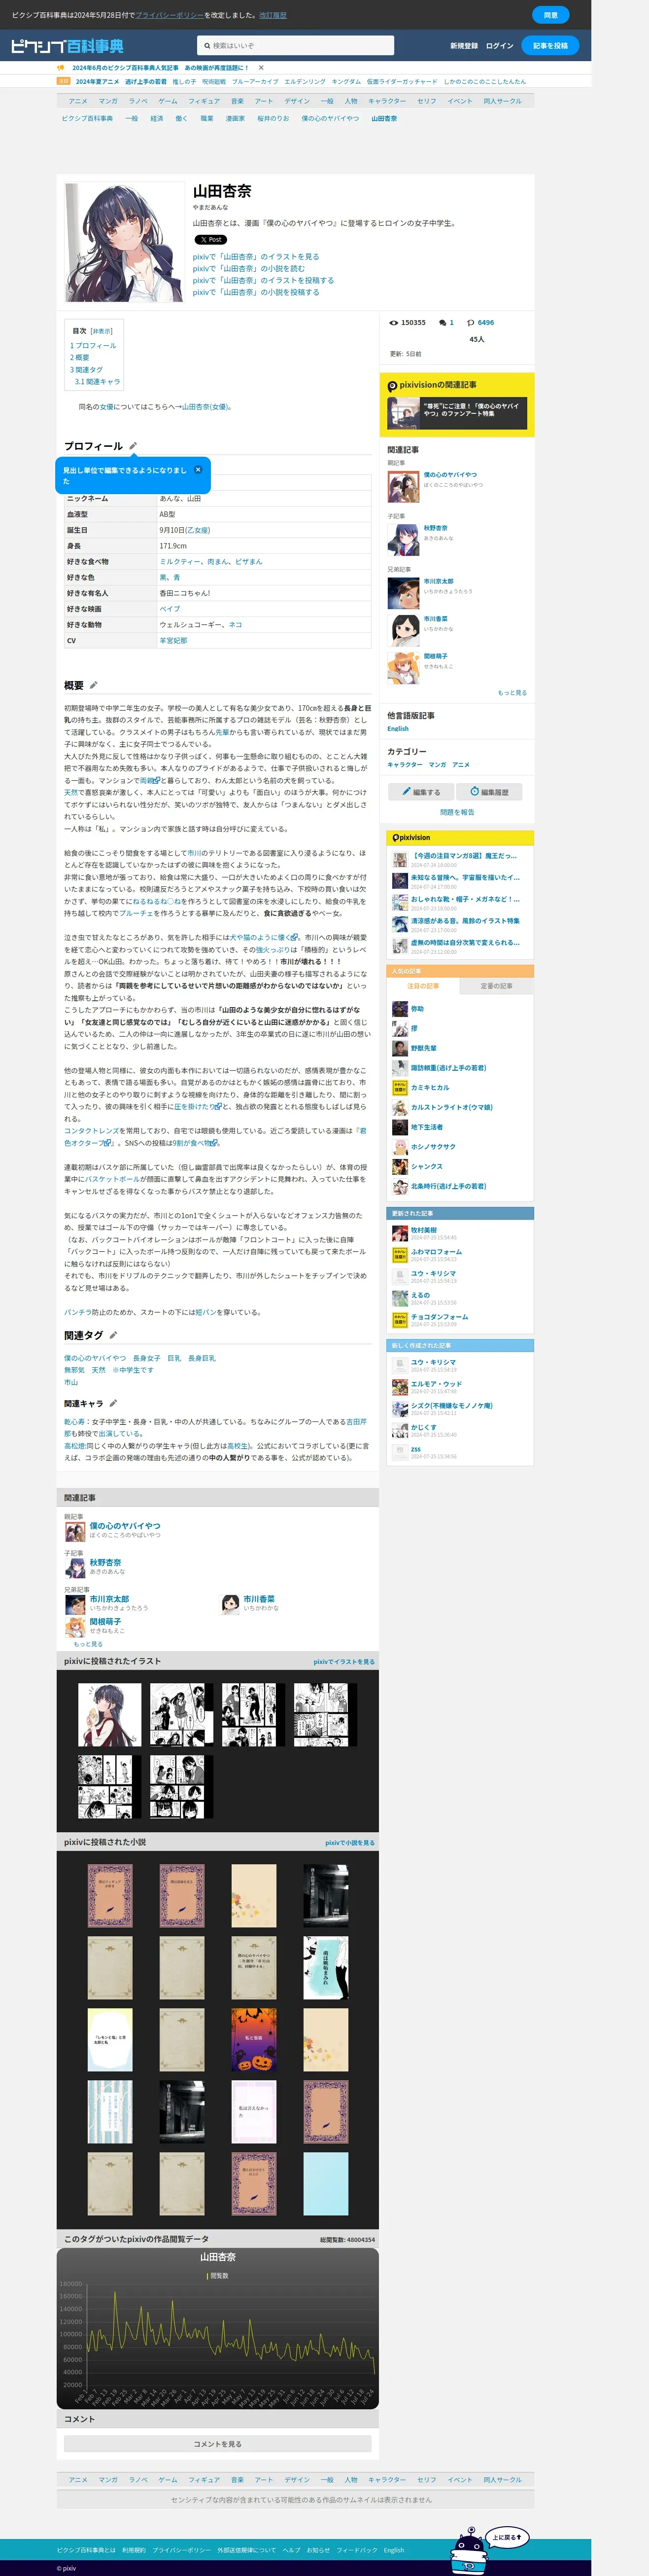Click 同意 agree button in top banner

click(550, 15)
